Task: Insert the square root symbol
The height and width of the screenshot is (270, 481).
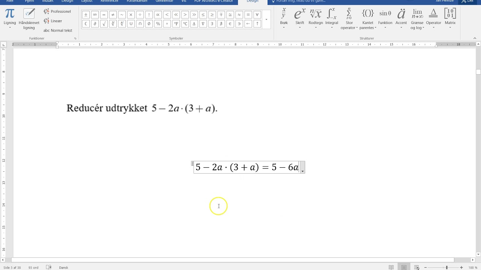Action: point(104,24)
